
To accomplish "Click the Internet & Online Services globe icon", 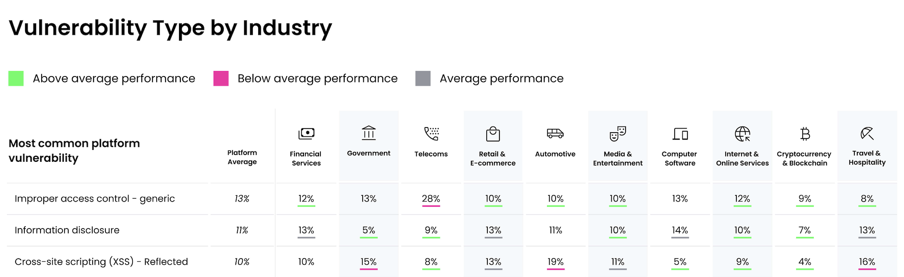I will coord(742,134).
